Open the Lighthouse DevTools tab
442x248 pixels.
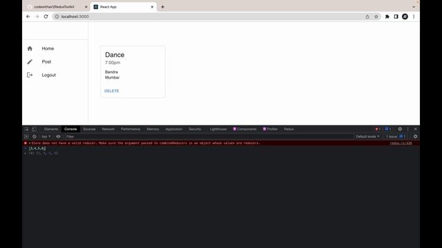[218, 129]
